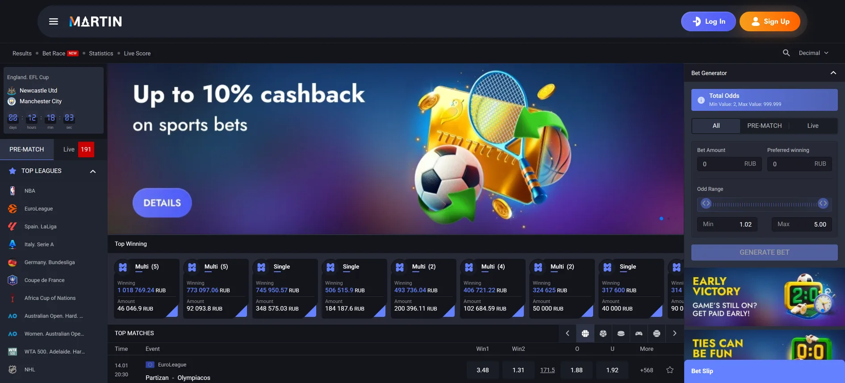
Task: Switch Bet Generator filter to Live
Action: pyautogui.click(x=813, y=126)
